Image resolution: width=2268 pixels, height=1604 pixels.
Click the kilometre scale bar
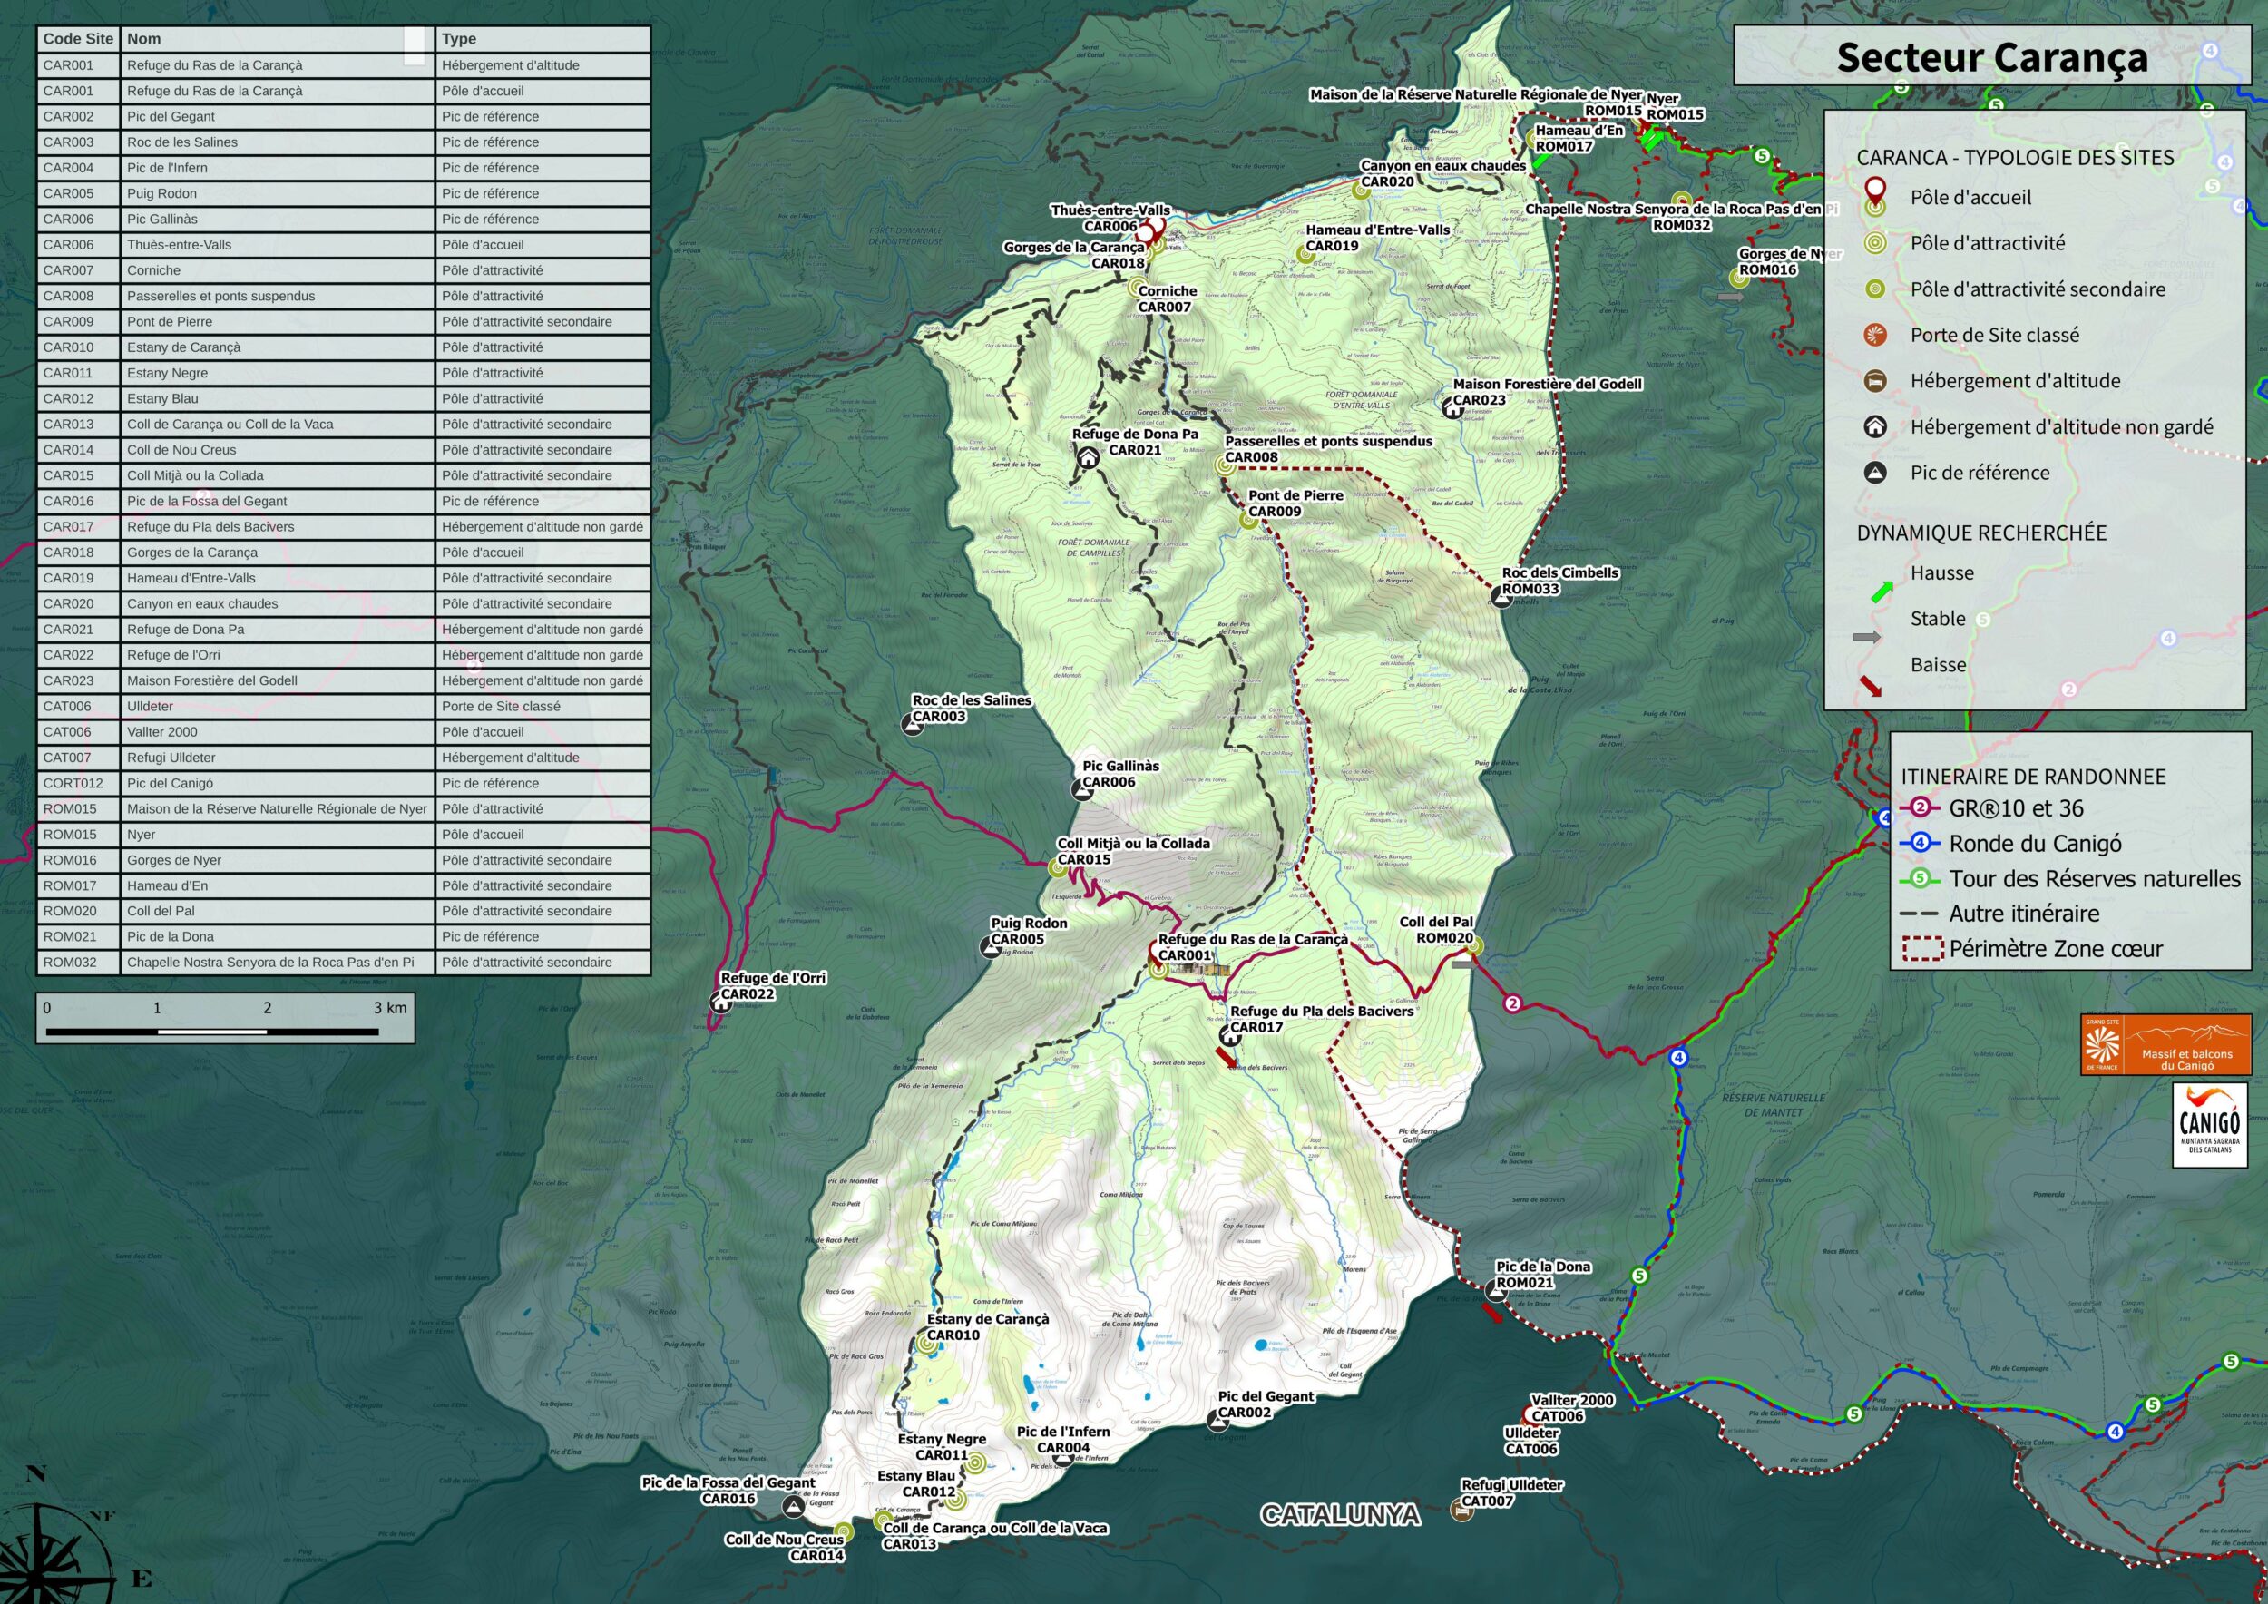pyautogui.click(x=212, y=1032)
